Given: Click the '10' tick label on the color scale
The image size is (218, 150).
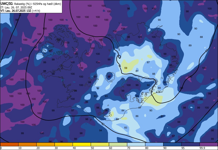Looking at the screenshot, I should click(x=20, y=148).
